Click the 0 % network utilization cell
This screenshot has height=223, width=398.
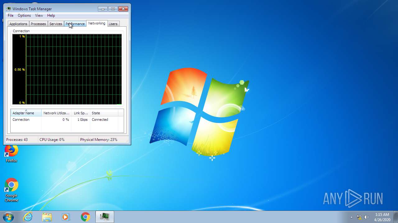[x=66, y=120]
